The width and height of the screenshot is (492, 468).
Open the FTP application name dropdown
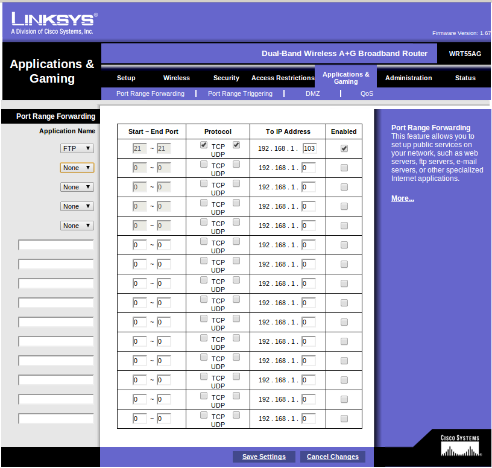(x=77, y=148)
